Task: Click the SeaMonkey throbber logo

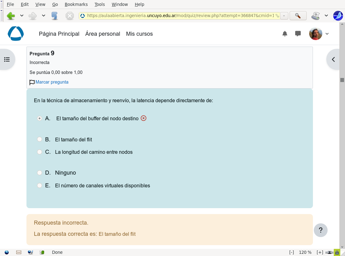Action: [338, 16]
